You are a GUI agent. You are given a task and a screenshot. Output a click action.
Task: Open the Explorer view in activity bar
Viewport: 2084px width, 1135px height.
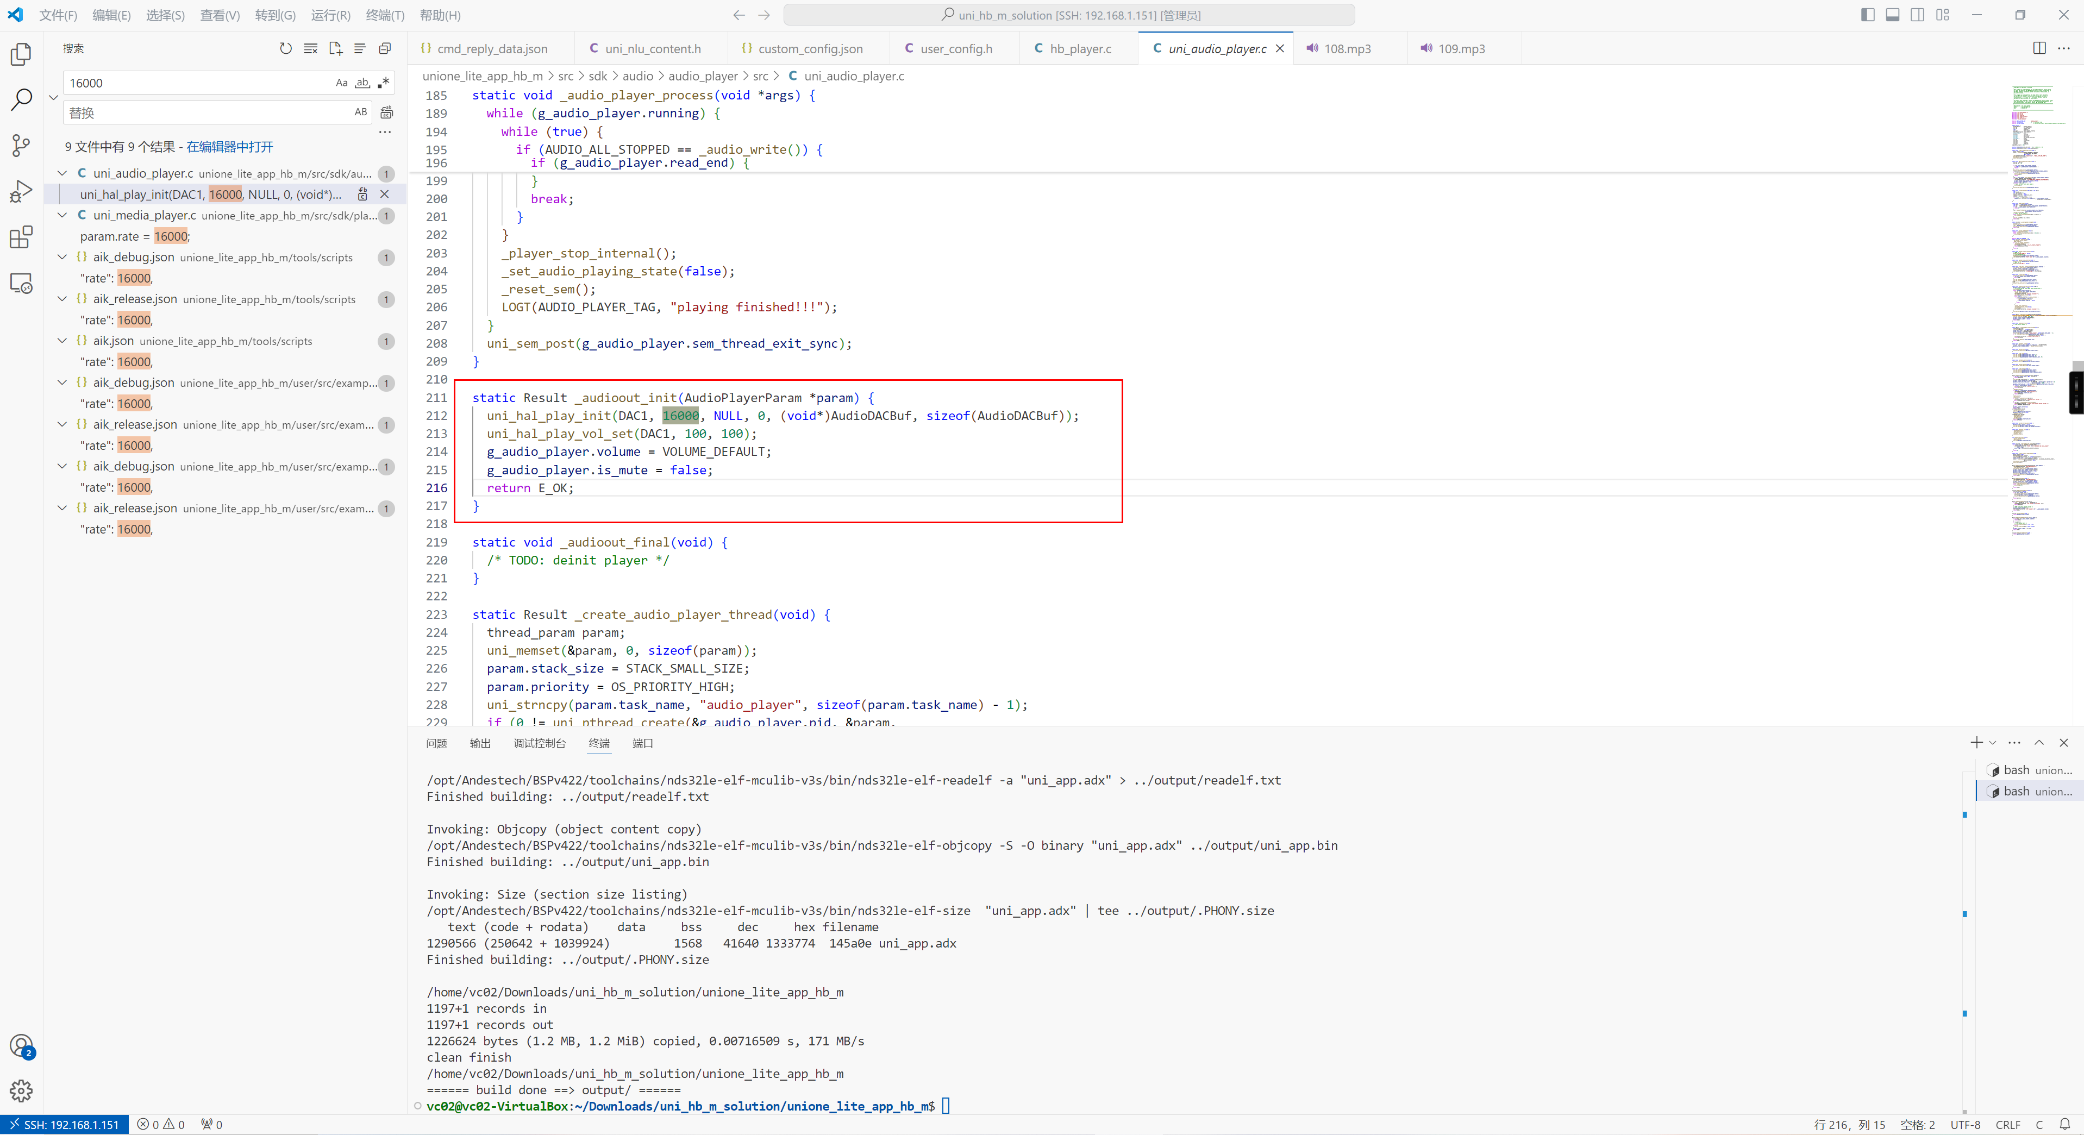point(21,54)
